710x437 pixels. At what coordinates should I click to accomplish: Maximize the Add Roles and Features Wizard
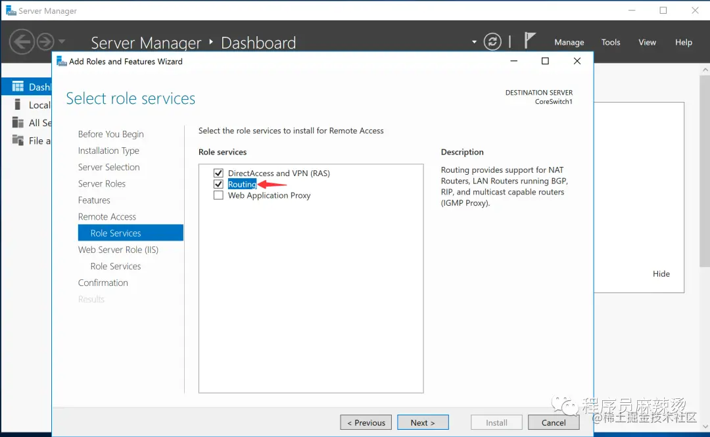(545, 61)
